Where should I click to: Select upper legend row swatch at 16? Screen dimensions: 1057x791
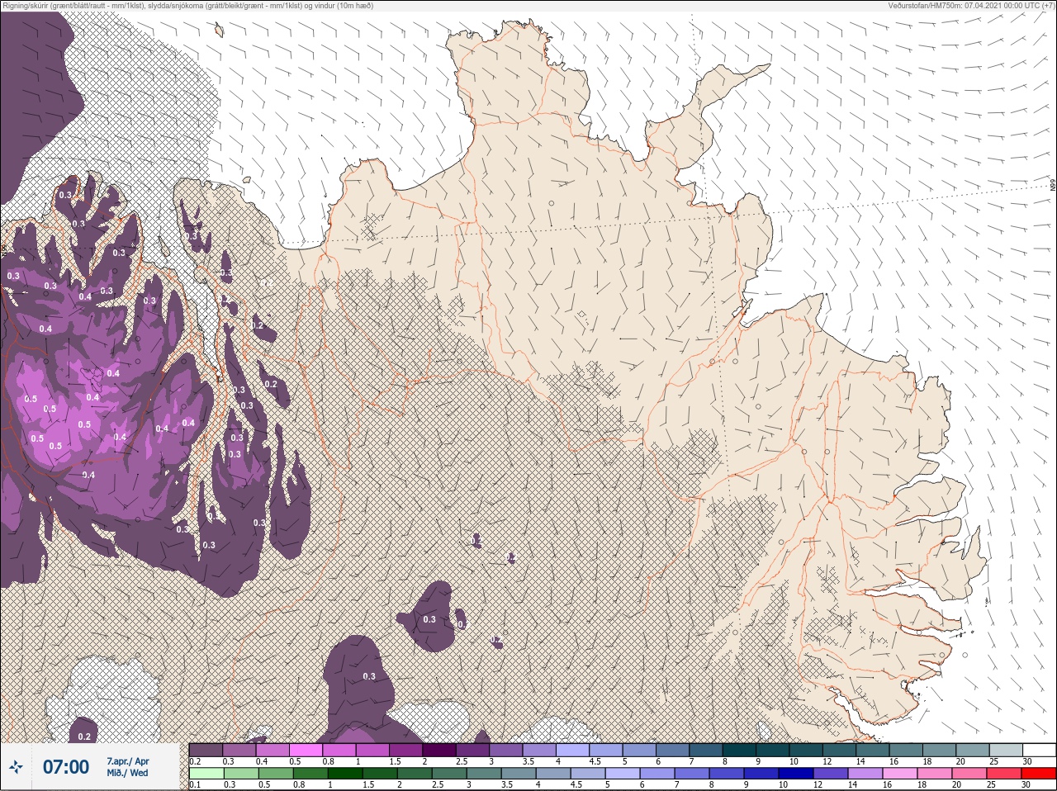(x=906, y=750)
